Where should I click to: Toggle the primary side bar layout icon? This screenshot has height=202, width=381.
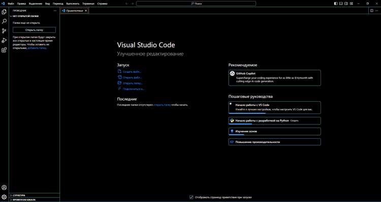tap(336, 4)
